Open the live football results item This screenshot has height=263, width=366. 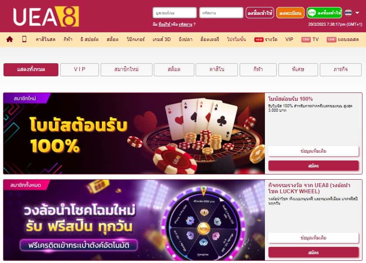[x=342, y=40]
